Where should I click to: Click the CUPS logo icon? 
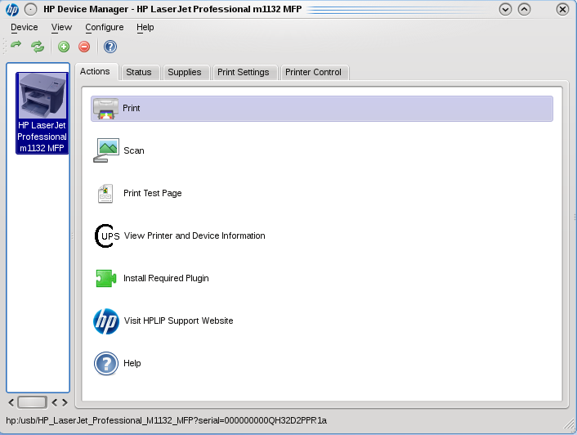(x=107, y=236)
